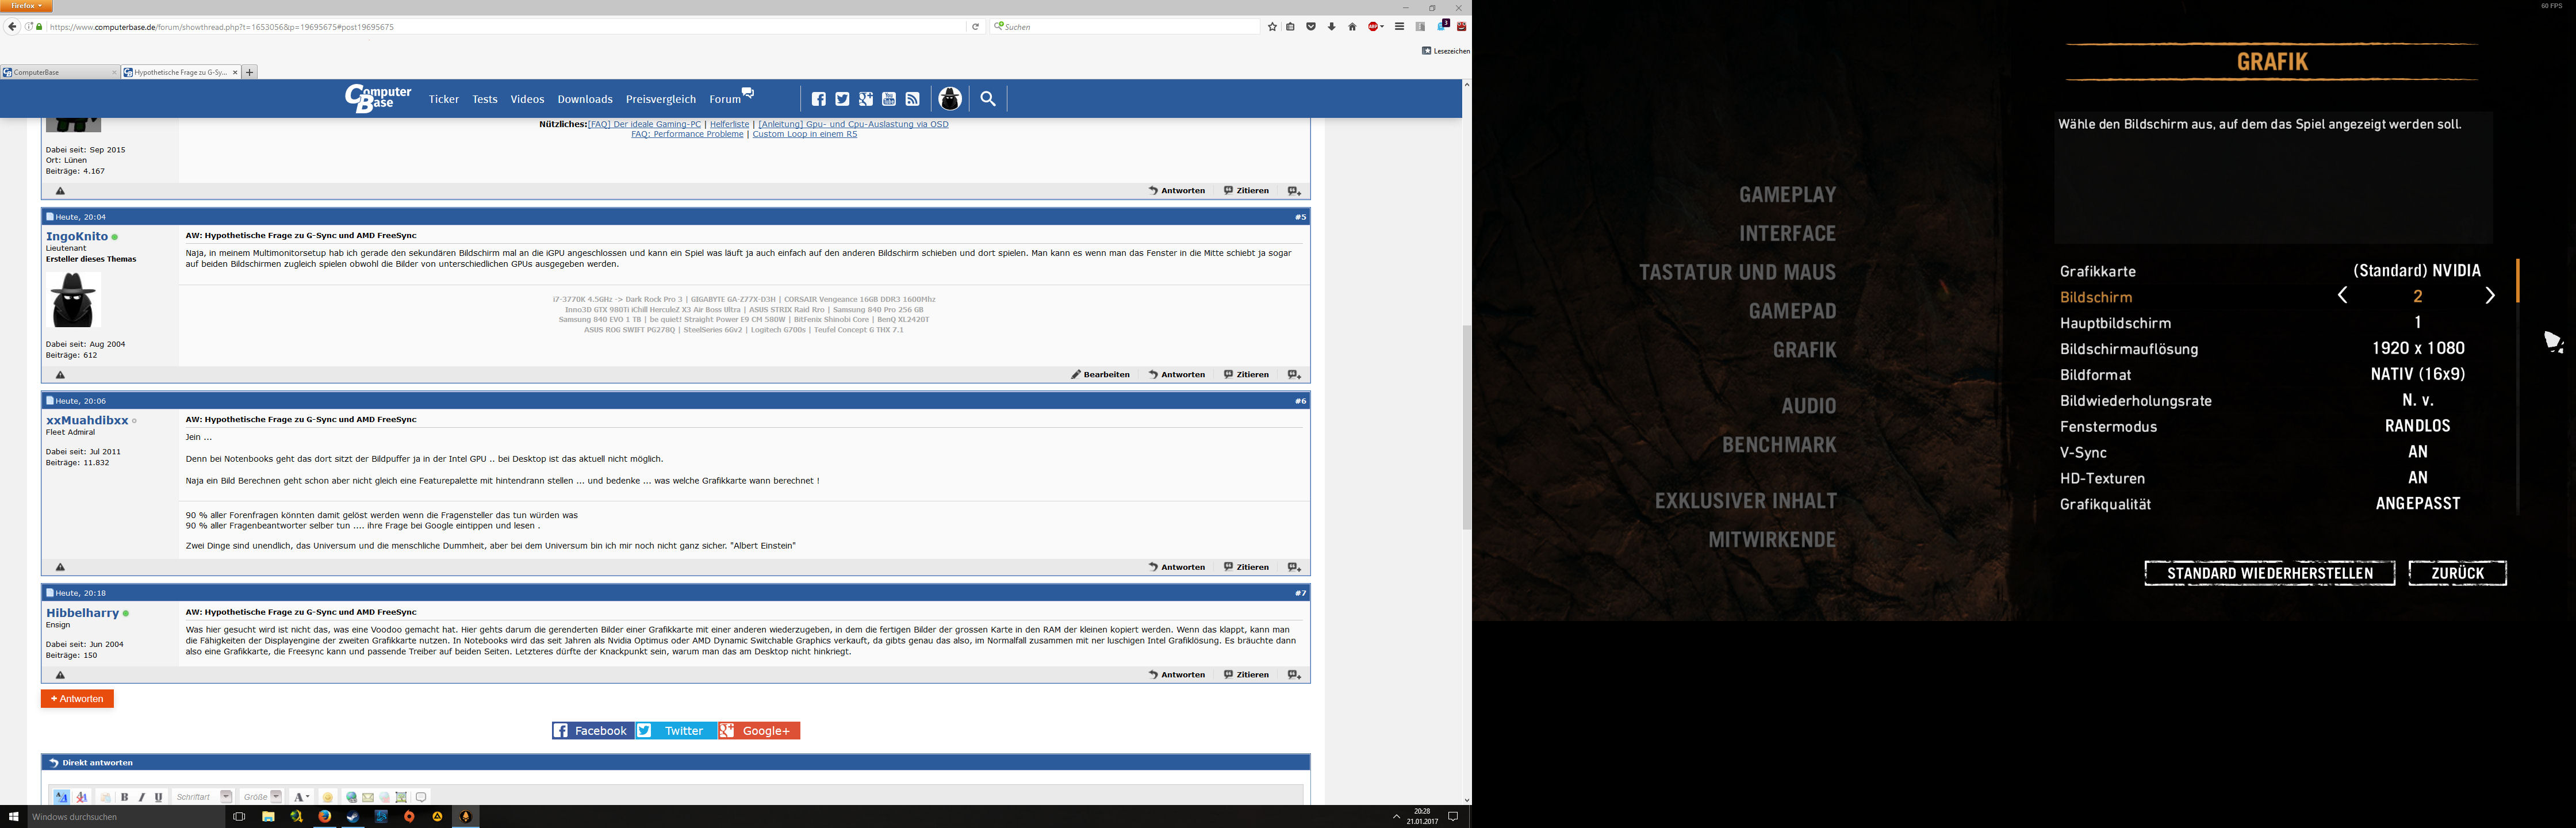The width and height of the screenshot is (2576, 828).
Task: Insert a smiley in the reply editor
Action: pos(327,797)
